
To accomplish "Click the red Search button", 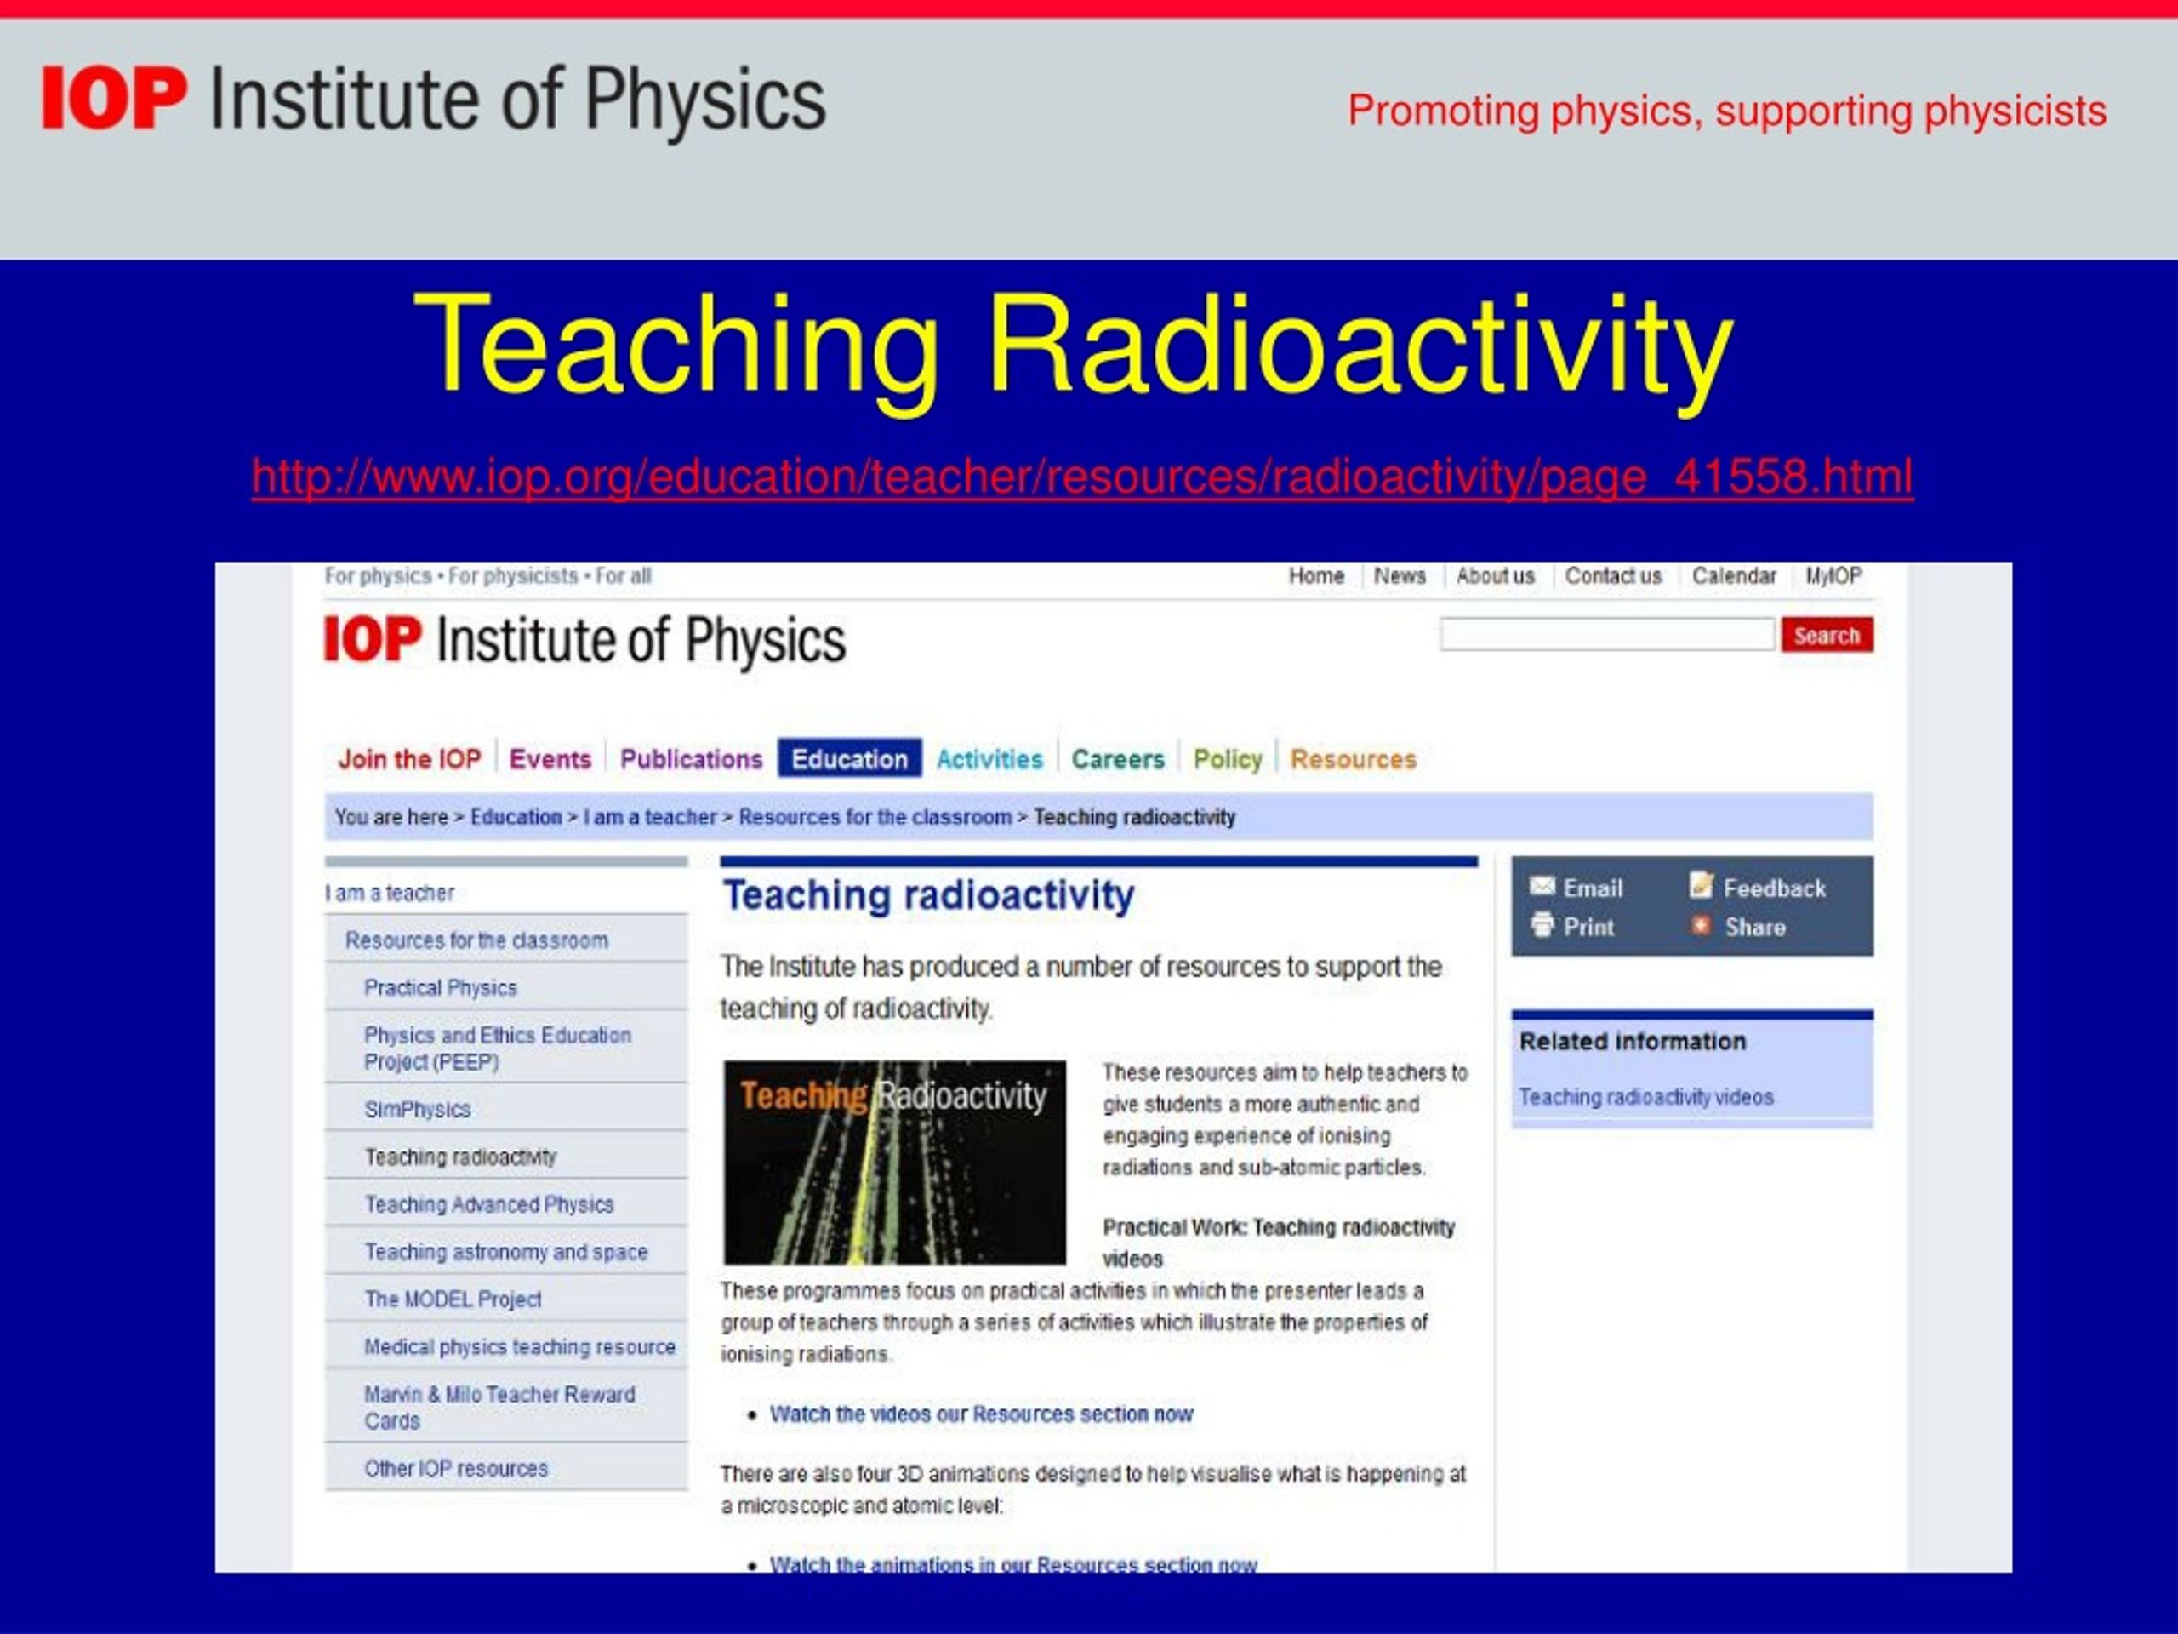I will point(1827,635).
